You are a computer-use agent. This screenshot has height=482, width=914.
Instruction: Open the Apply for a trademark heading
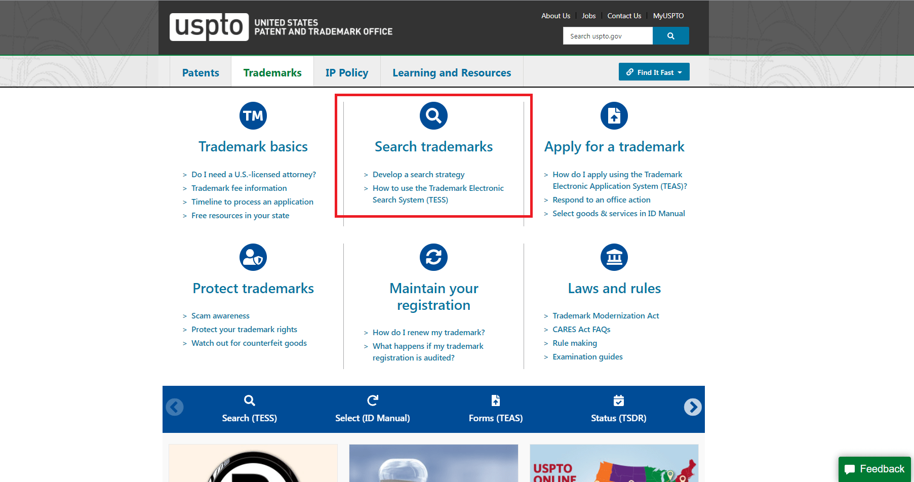614,147
